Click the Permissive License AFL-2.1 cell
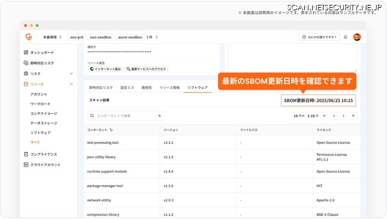 tap(332, 157)
